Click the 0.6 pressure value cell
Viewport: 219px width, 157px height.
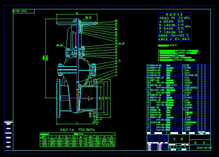(x=180, y=32)
